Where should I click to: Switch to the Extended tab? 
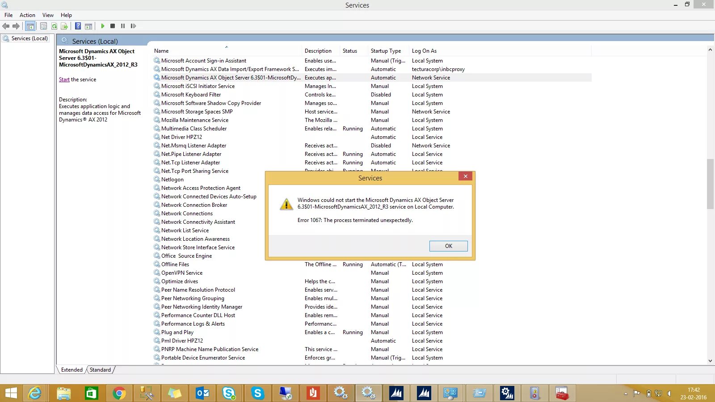(72, 370)
